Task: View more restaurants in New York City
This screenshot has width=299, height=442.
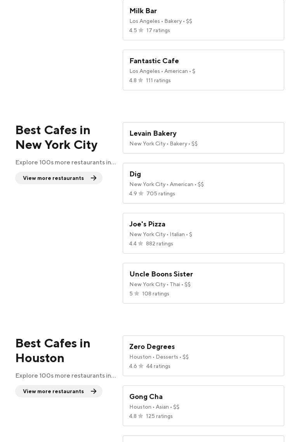Action: pyautogui.click(x=59, y=178)
